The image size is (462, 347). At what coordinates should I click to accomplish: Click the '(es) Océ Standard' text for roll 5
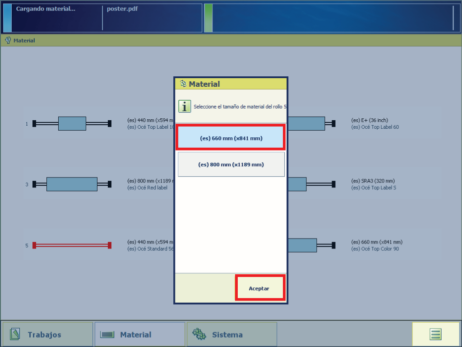[151, 249]
